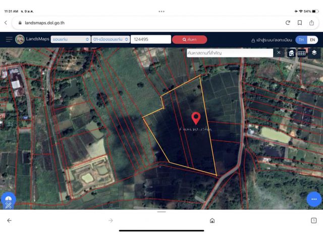Viewport: 323px width, 242px height.
Task: Switch language to EN
Action: pyautogui.click(x=312, y=40)
